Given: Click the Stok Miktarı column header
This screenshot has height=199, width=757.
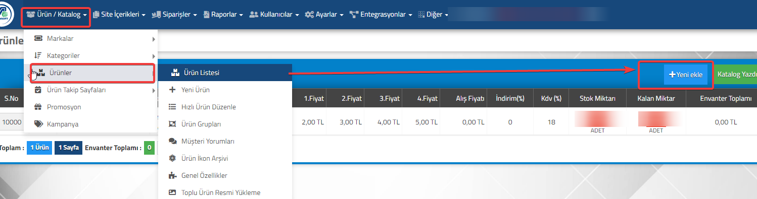Looking at the screenshot, I should 598,98.
